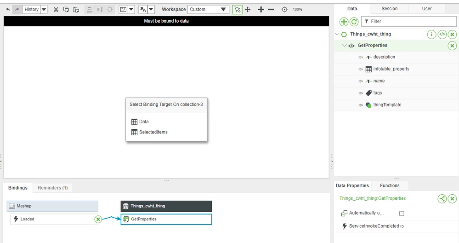Viewport: 459px width, 243px height.
Task: Switch to the Session tab
Action: click(x=390, y=8)
